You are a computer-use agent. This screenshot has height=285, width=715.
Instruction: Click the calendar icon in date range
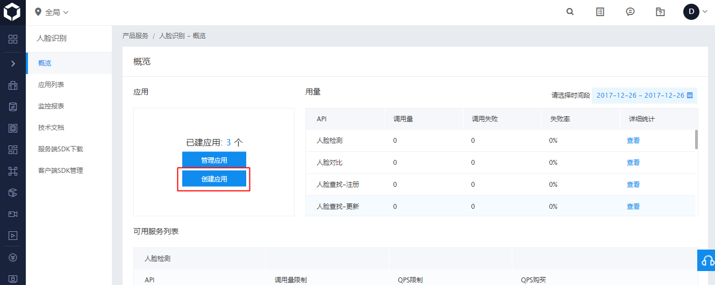690,96
